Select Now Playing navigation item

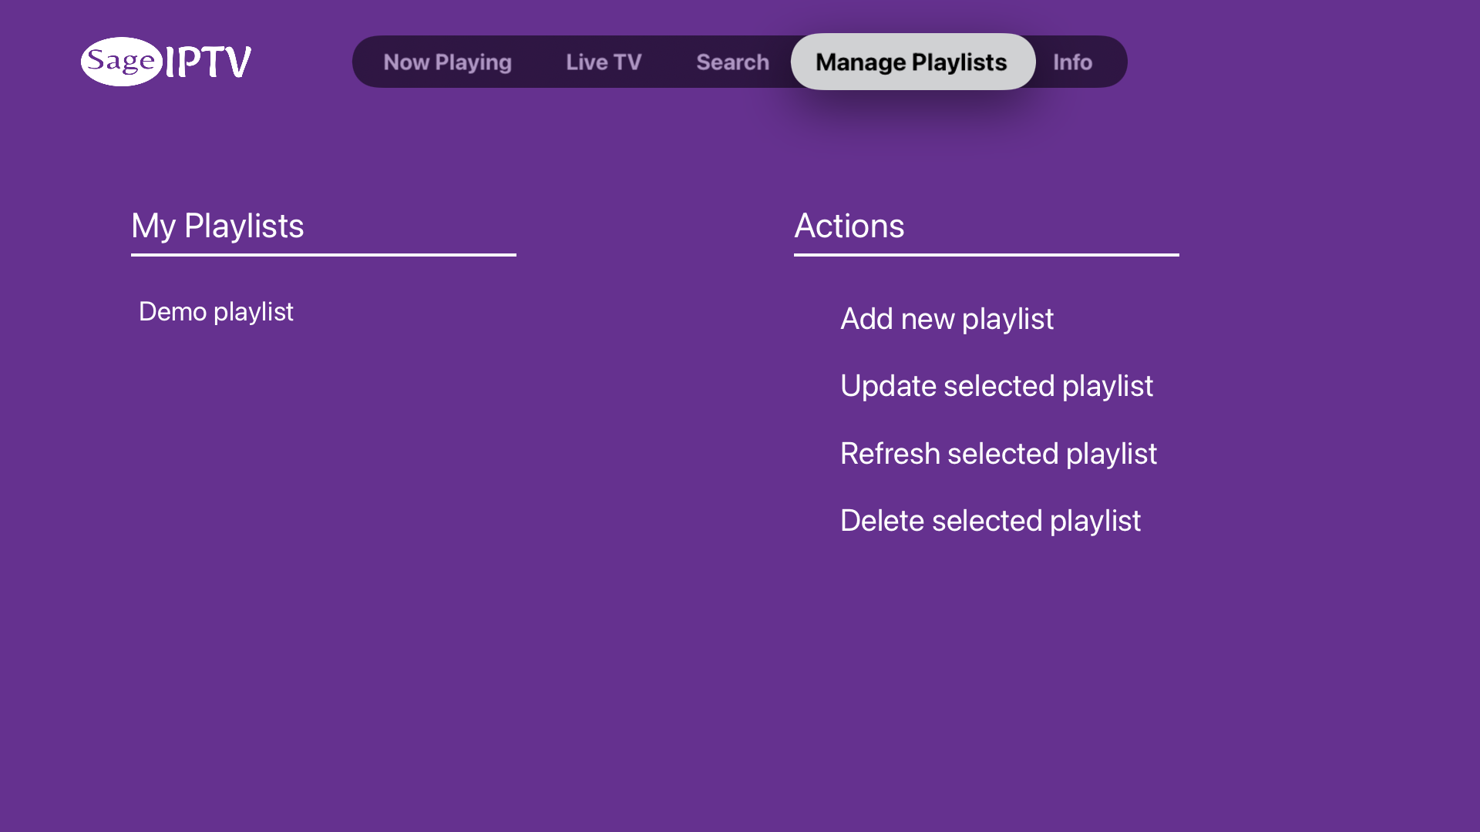point(447,62)
